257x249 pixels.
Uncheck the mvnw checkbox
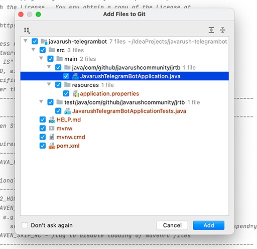(43, 129)
